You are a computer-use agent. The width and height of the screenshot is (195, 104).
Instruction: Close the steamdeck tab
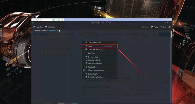pyautogui.click(x=63, y=20)
